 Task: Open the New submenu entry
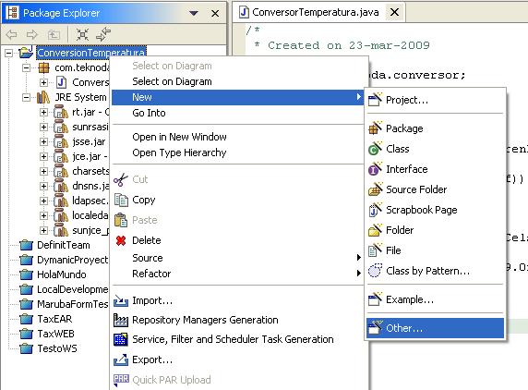pyautogui.click(x=238, y=97)
